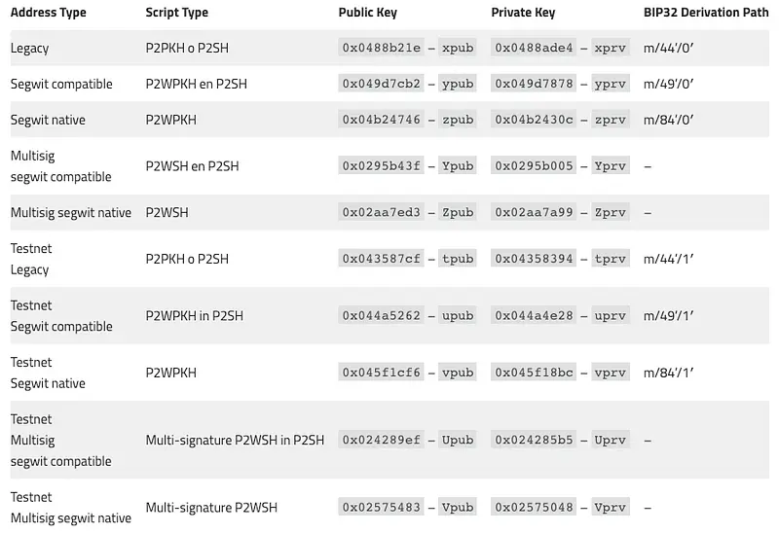Click the Segwit compatible address type cell
779x534 pixels.
[61, 84]
